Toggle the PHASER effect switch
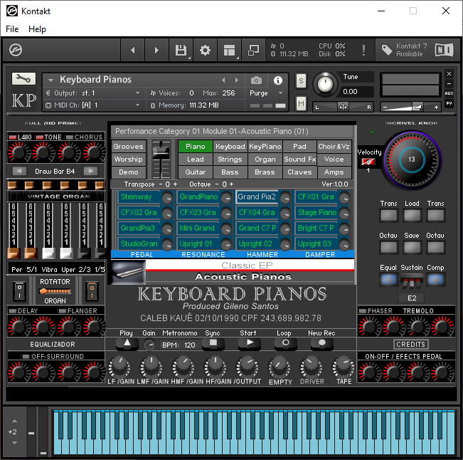 pyautogui.click(x=362, y=311)
